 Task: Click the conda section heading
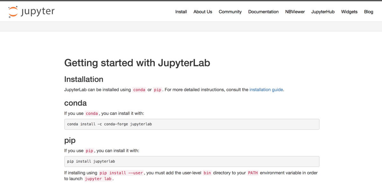pyautogui.click(x=75, y=103)
